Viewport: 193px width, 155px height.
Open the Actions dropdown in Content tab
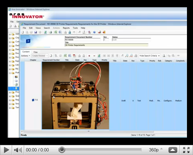pos(25,56)
